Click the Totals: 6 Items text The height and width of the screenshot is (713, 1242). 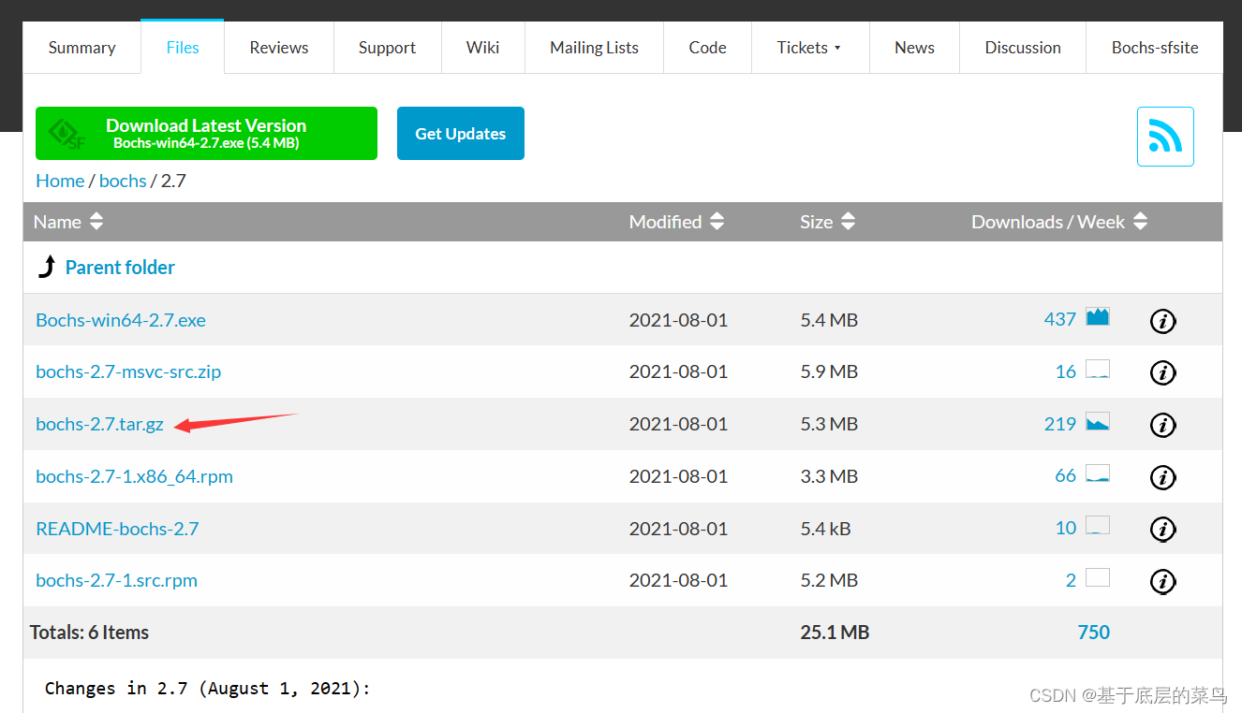(89, 633)
